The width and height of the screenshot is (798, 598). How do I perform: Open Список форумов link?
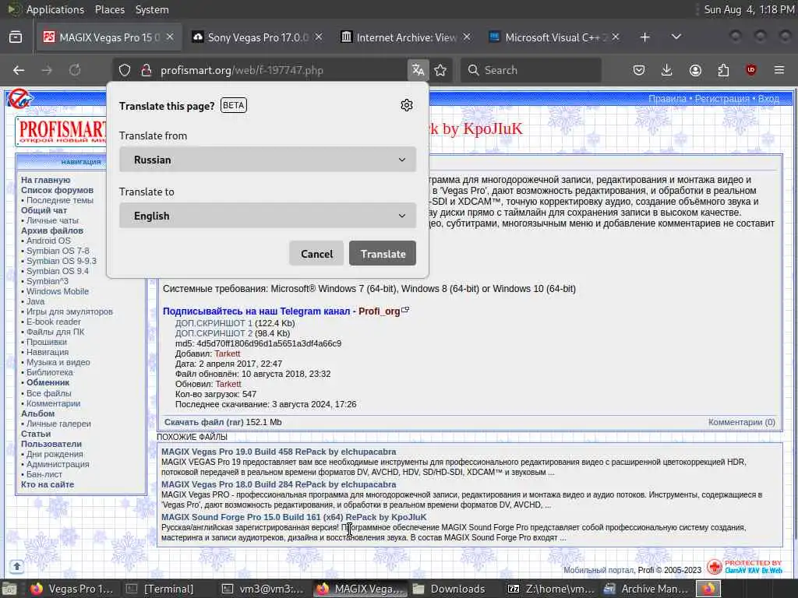pyautogui.click(x=57, y=190)
